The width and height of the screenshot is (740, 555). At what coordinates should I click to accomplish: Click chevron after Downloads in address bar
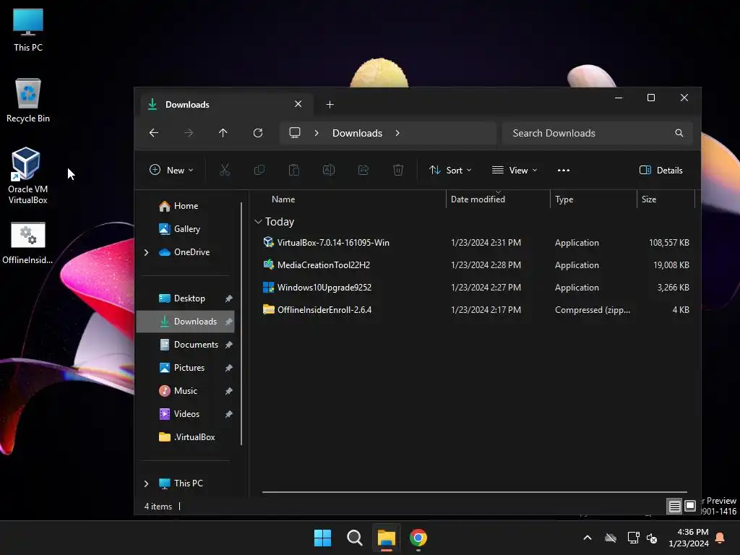pyautogui.click(x=398, y=133)
